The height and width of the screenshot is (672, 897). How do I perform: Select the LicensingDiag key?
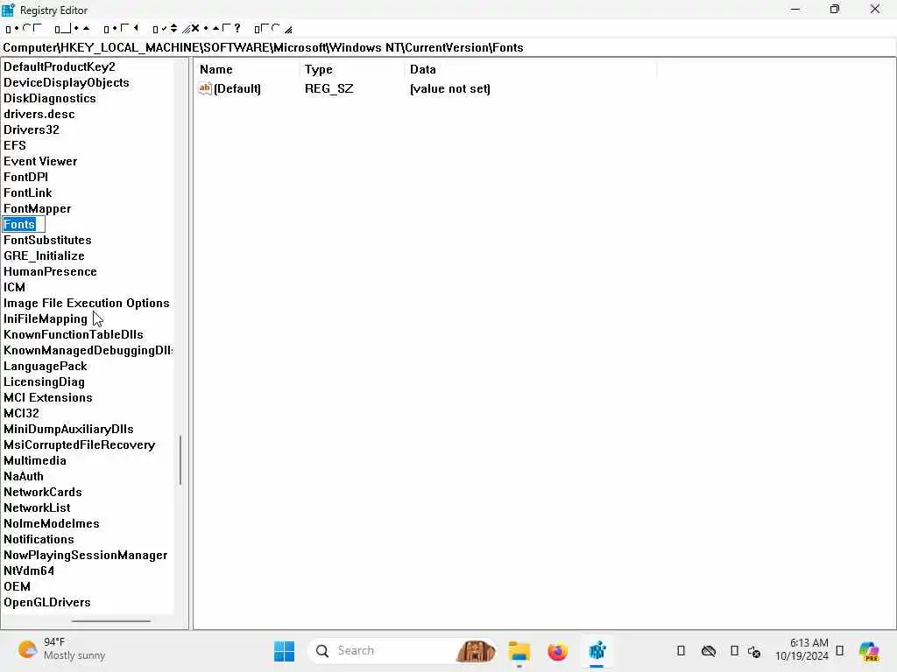(44, 381)
